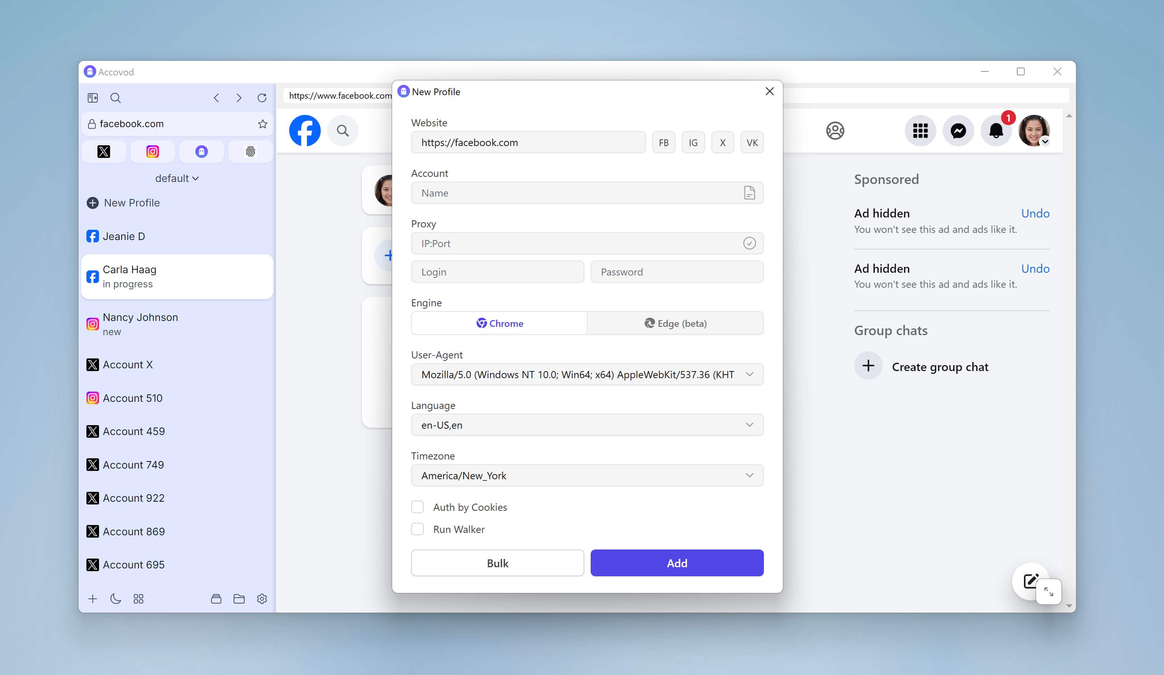Click the X shortcut icon in sidebar
Screen dimensions: 1164x675
[x=104, y=152]
